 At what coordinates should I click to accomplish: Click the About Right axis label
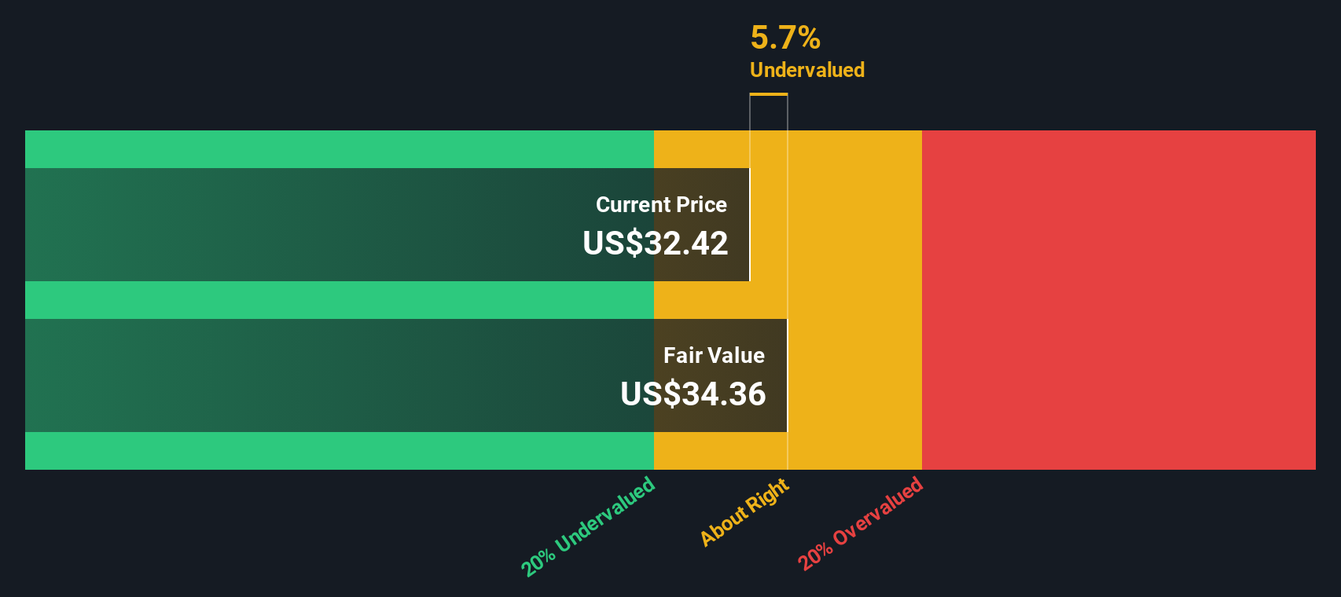[744, 511]
